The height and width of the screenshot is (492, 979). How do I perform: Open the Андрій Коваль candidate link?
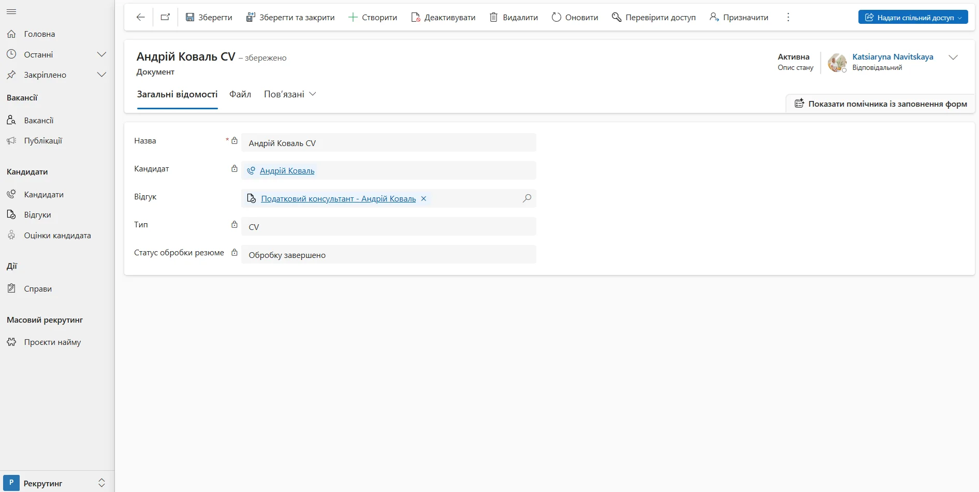(287, 171)
